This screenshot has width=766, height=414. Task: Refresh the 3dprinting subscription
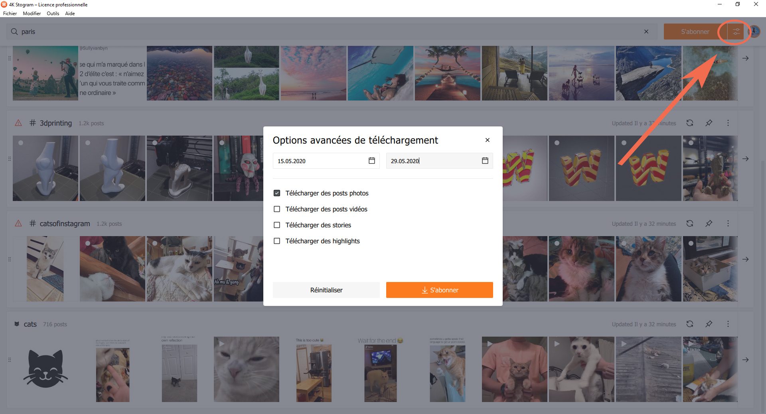(689, 123)
